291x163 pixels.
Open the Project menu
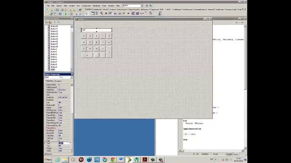[72, 6]
